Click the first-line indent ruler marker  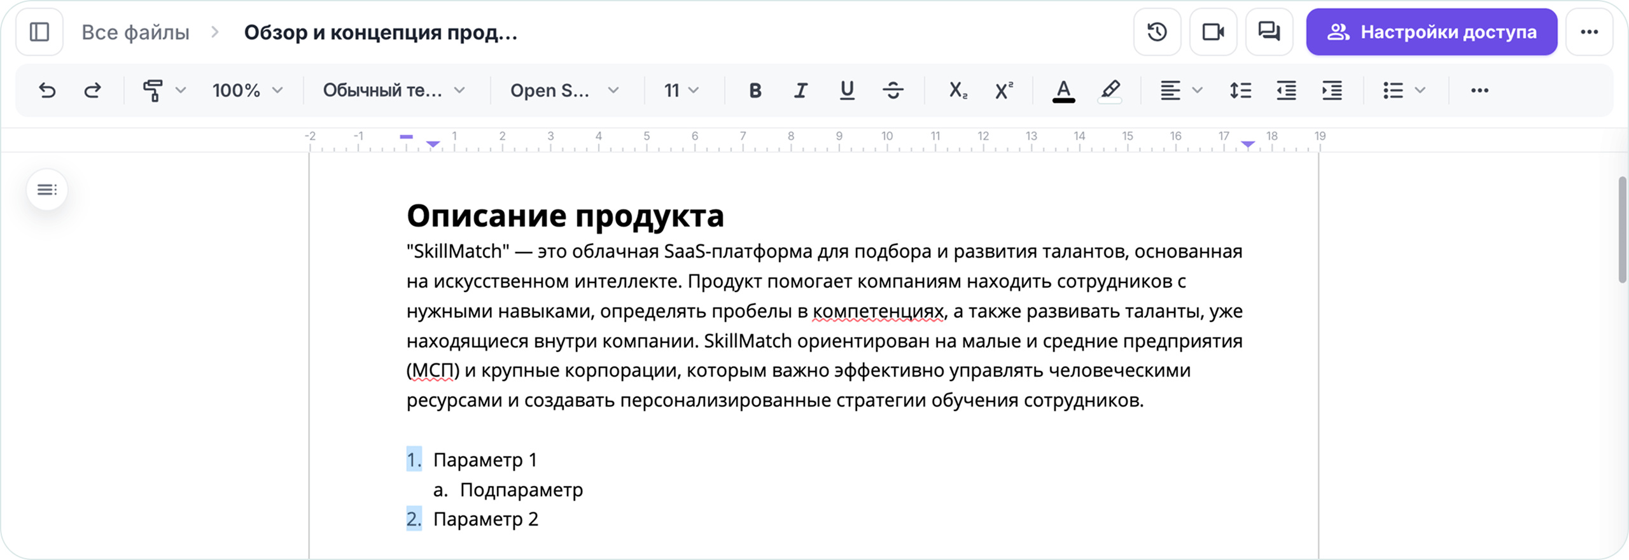tap(407, 137)
